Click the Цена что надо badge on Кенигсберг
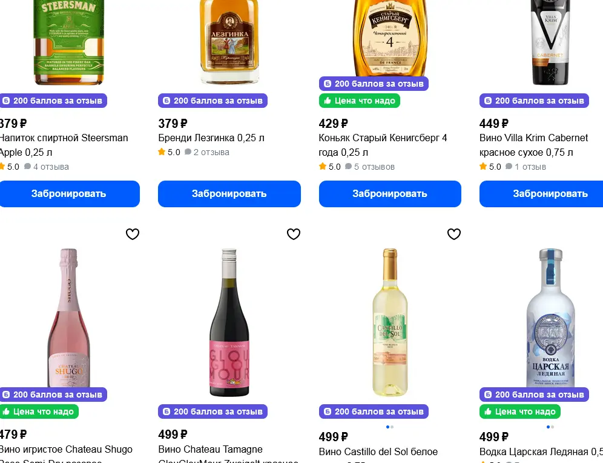The image size is (603, 463). pyautogui.click(x=360, y=101)
